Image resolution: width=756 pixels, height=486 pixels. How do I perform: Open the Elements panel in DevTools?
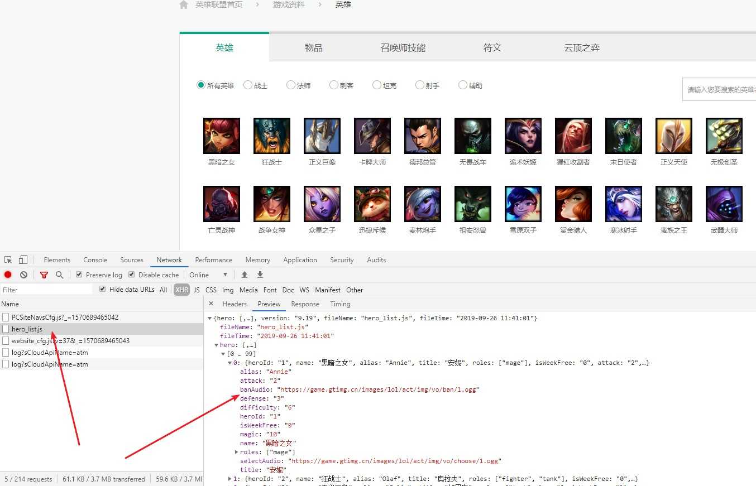tap(57, 259)
